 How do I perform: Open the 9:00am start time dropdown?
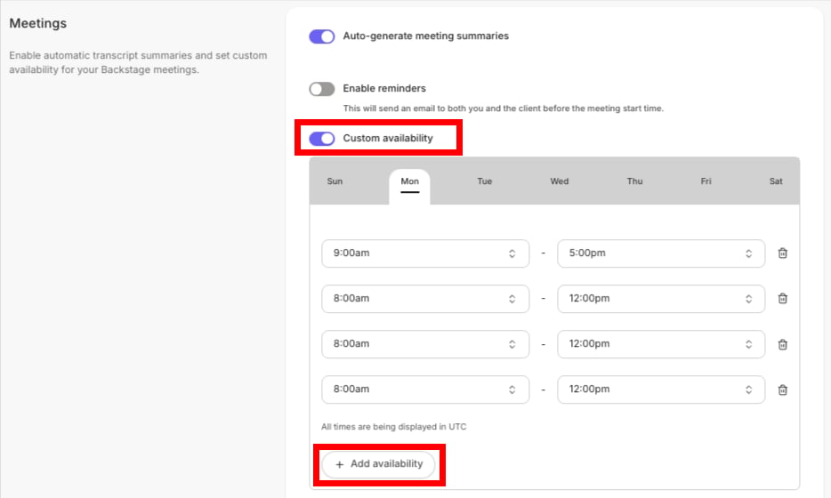(425, 253)
